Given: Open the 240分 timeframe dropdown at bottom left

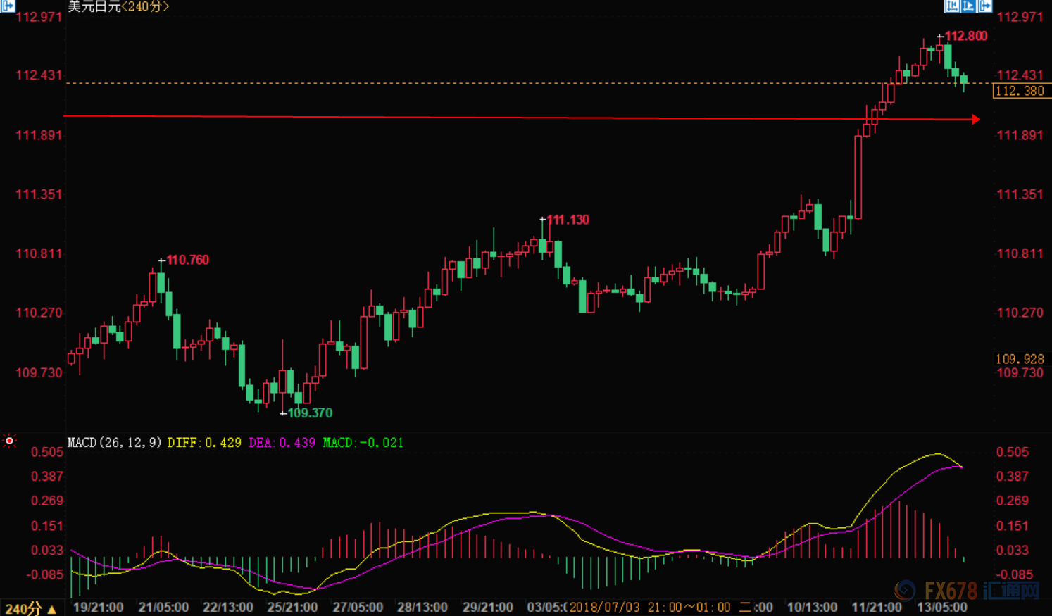Looking at the screenshot, I should click(30, 608).
